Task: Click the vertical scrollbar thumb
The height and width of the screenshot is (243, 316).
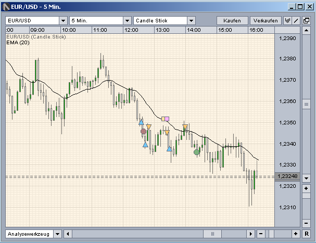Action: (x=306, y=105)
